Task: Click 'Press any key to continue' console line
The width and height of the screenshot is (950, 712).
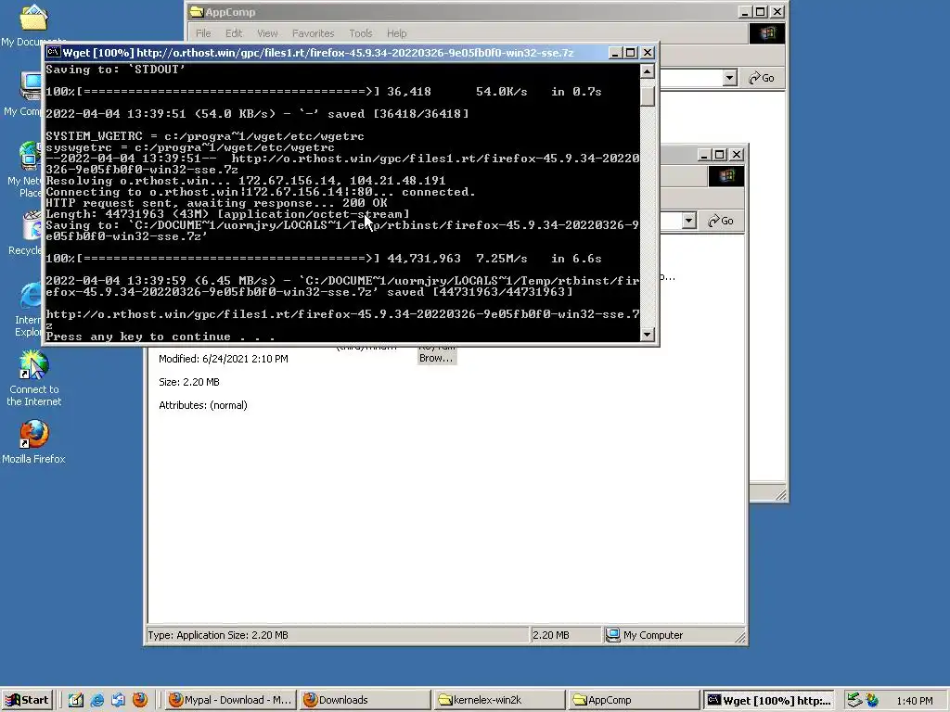Action: tap(160, 336)
